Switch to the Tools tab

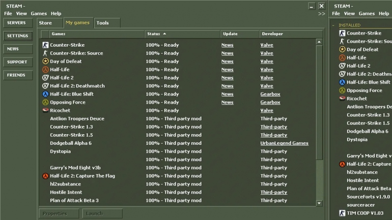pyautogui.click(x=107, y=23)
